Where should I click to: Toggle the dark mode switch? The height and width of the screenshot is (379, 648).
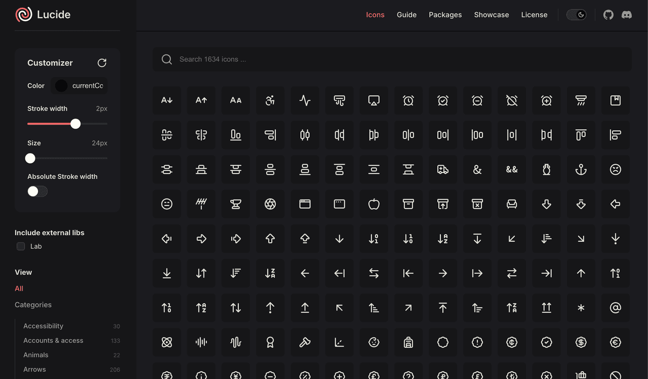pyautogui.click(x=576, y=15)
